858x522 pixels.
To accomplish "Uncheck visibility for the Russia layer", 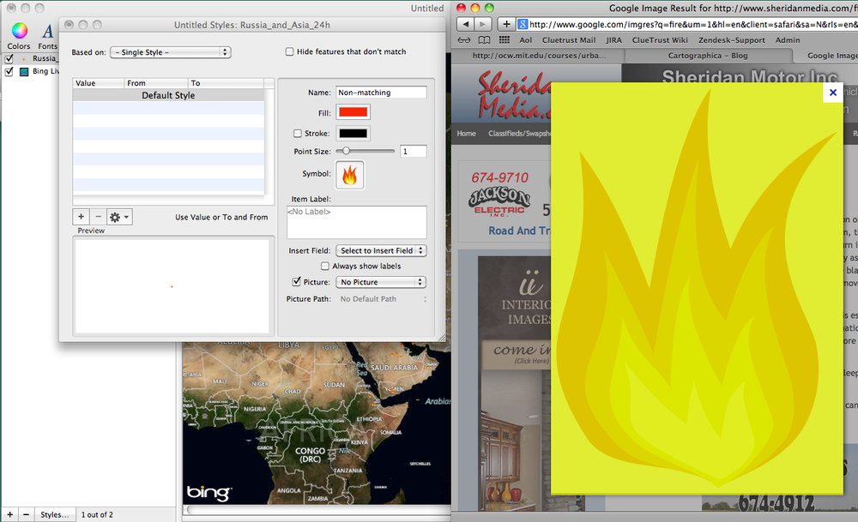I will point(7,58).
